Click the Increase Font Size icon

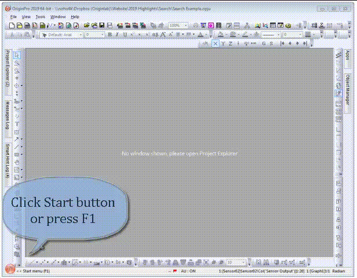pos(163,35)
